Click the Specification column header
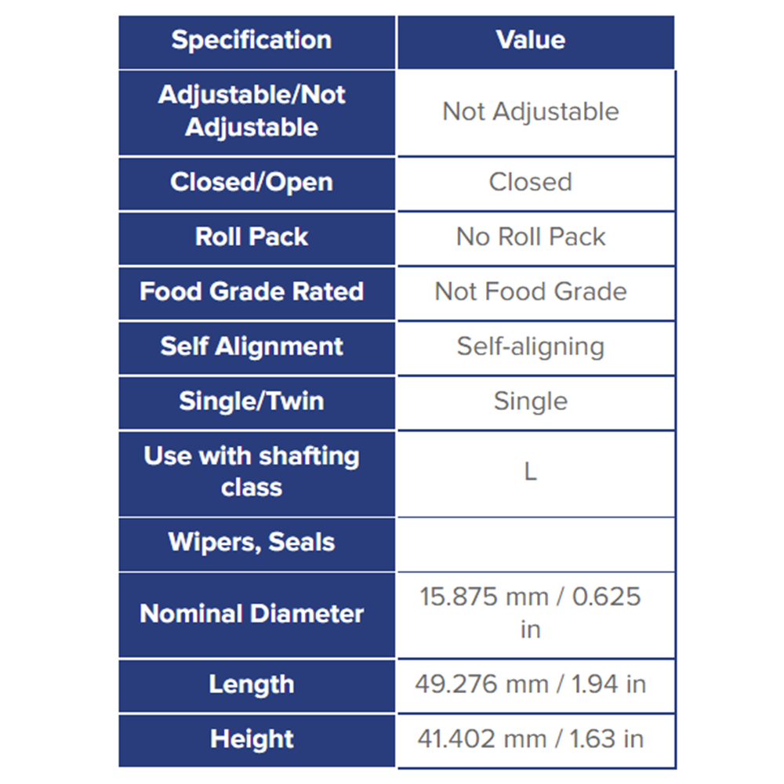Viewport: 784px width, 784px height. (x=256, y=42)
